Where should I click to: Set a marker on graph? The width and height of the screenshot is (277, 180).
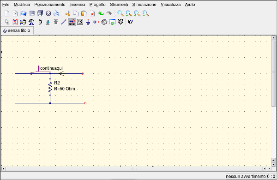coord(120,22)
